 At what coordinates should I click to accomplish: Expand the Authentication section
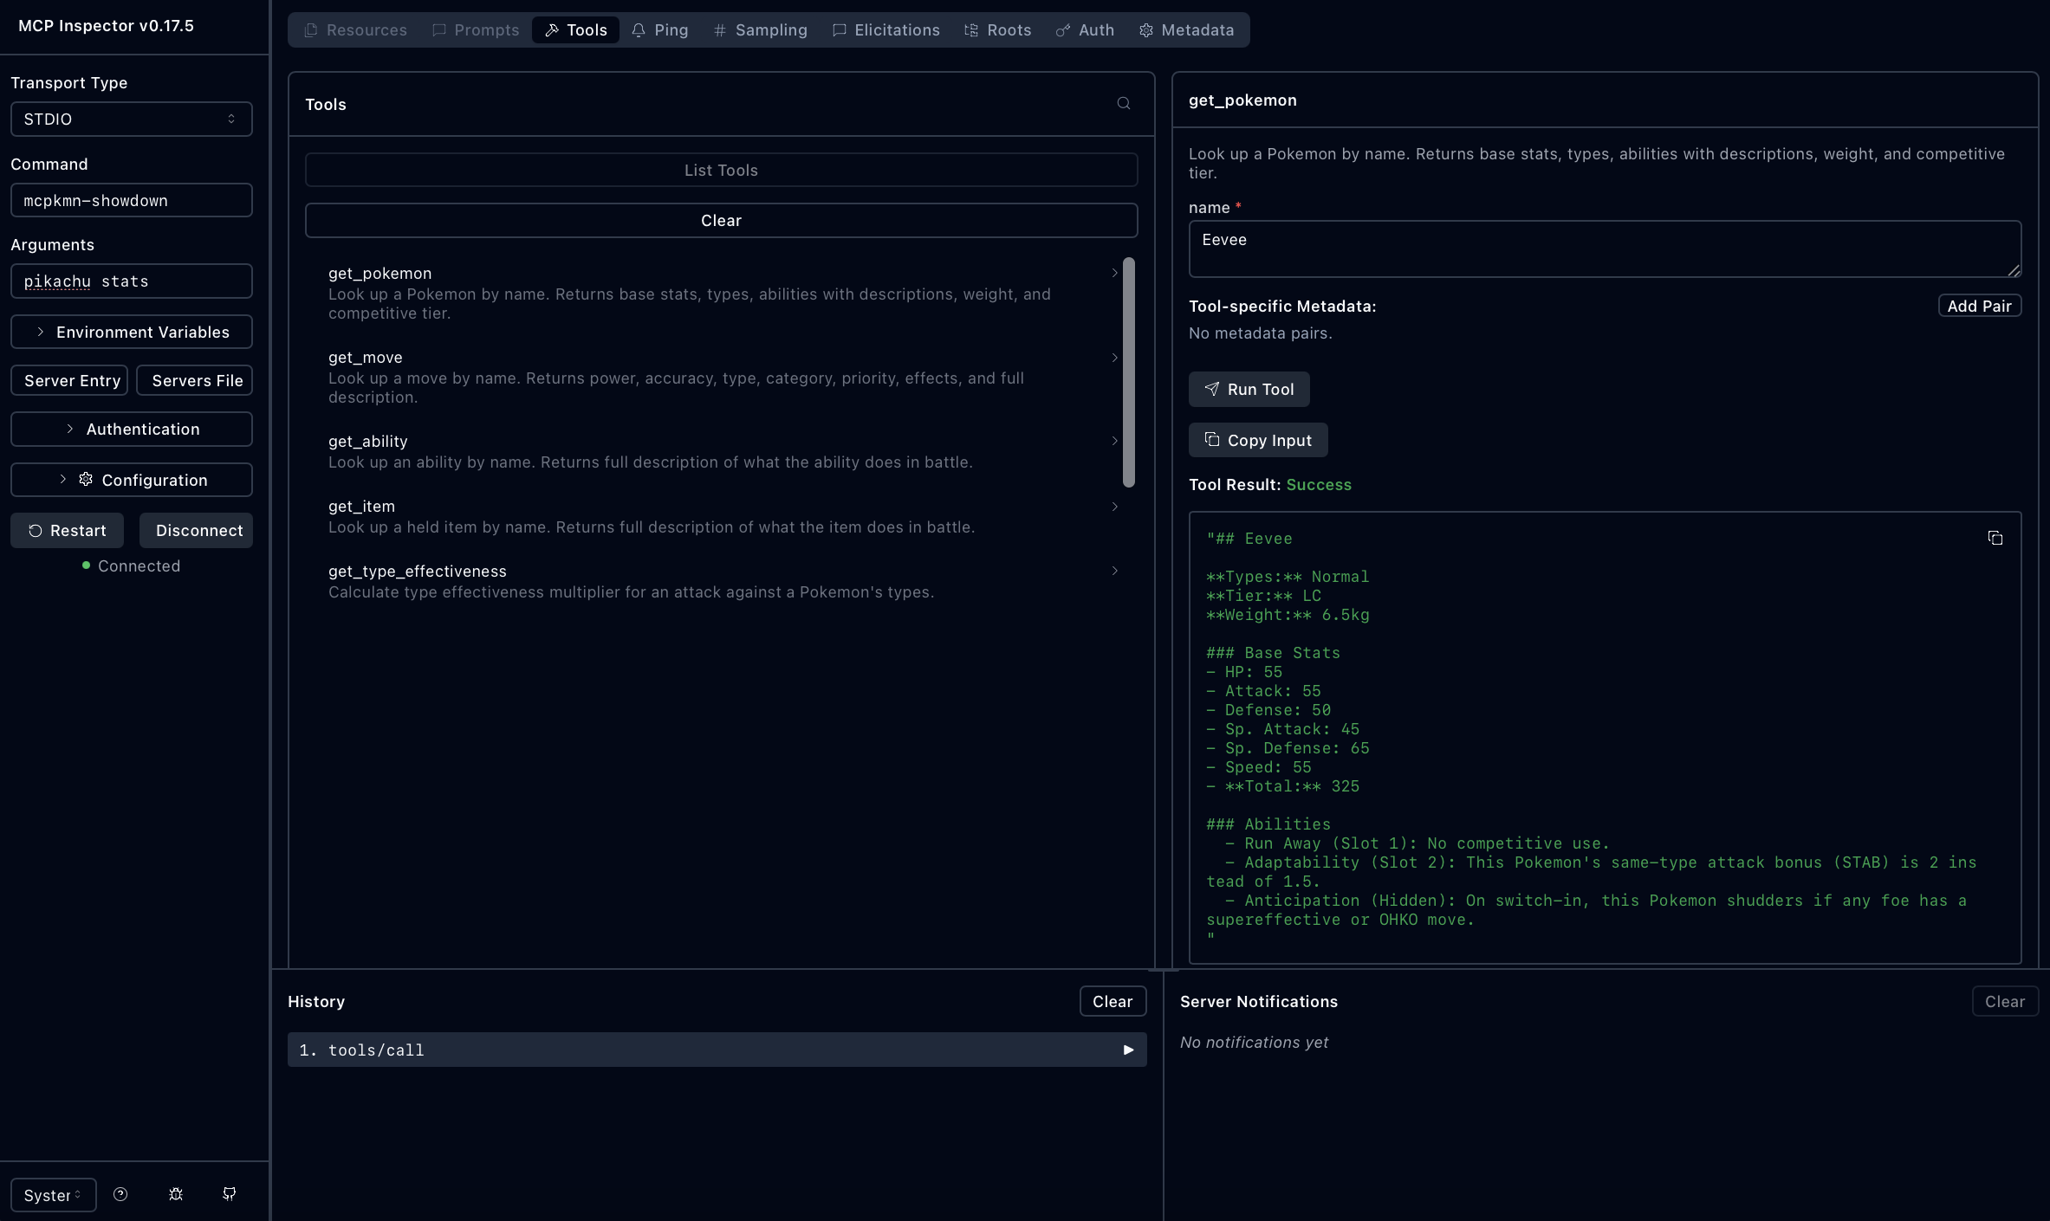(132, 429)
